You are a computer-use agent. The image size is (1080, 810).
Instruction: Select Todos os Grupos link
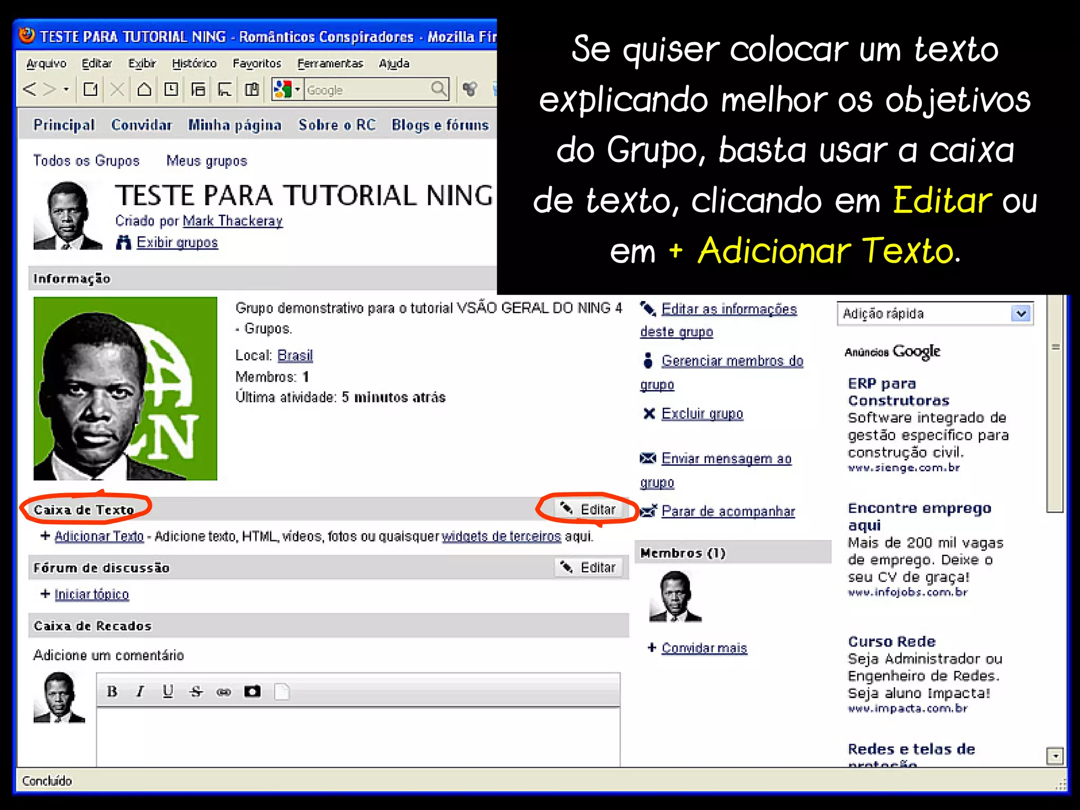86,160
